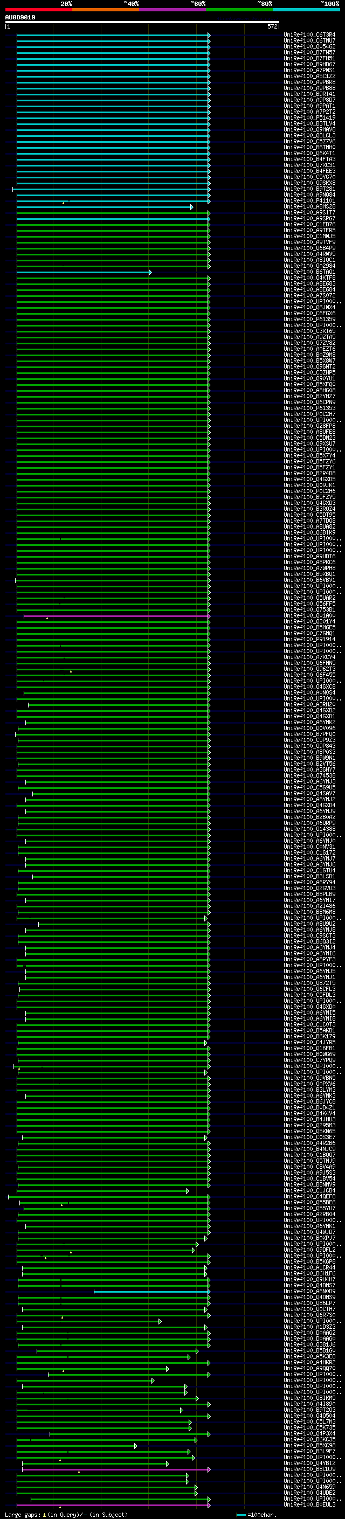Select subject label UniRef100_C3KI65
The image size is (345, 1519).
tap(309, 331)
